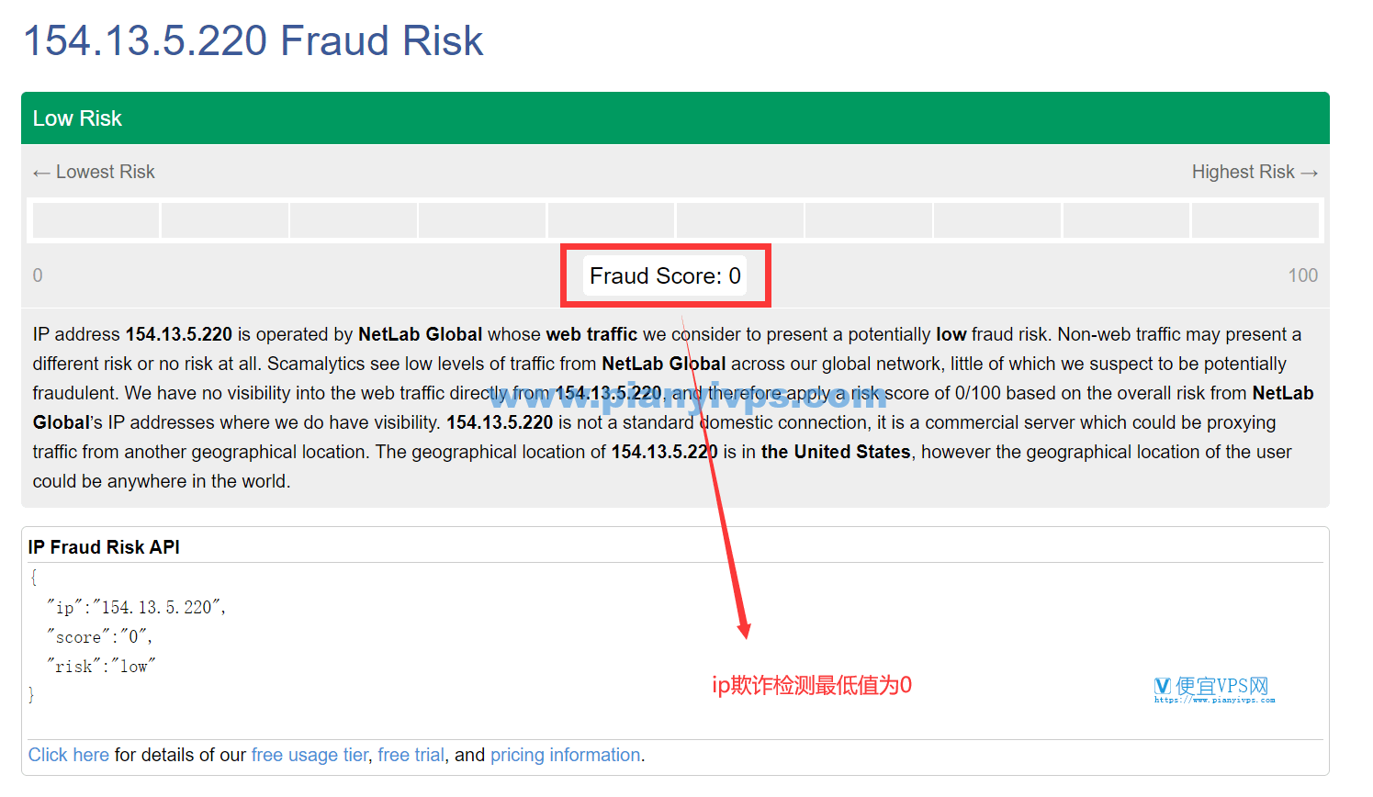1373x797 pixels.
Task: Click the green Low Risk banner
Action: tap(675, 118)
